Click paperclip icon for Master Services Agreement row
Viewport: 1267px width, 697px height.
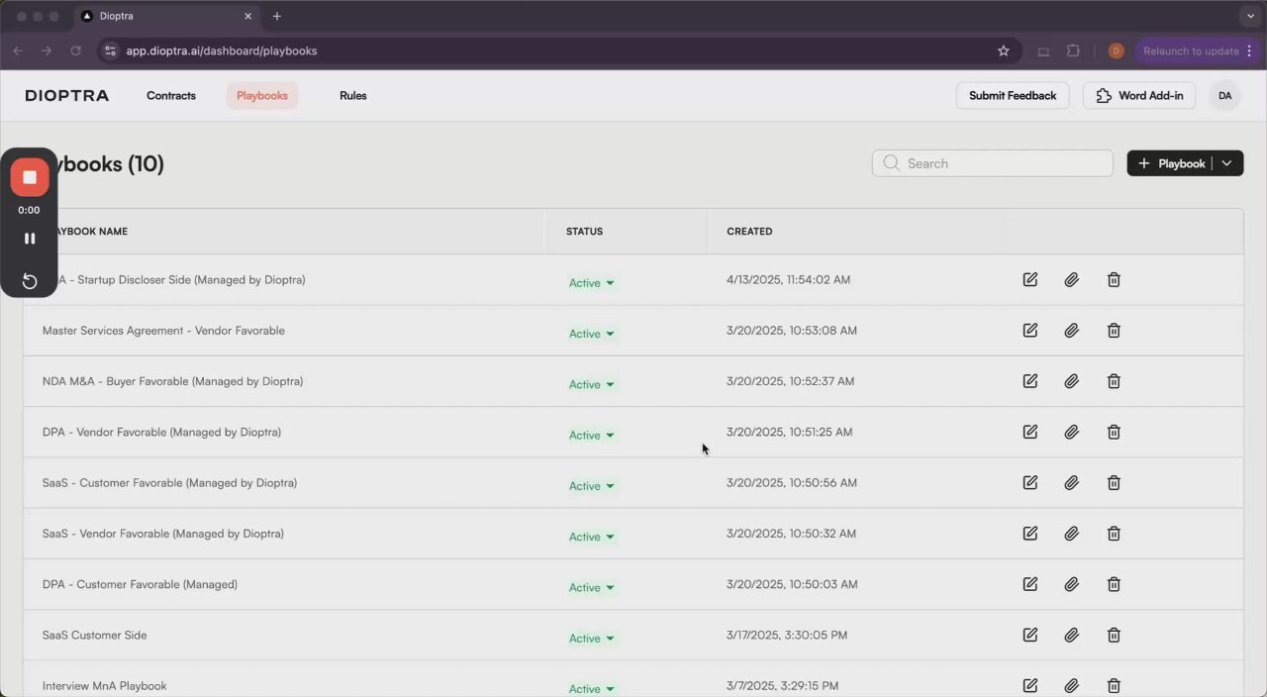(x=1071, y=331)
